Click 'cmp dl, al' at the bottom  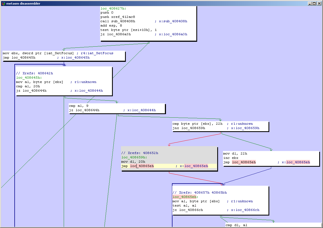click(236, 225)
